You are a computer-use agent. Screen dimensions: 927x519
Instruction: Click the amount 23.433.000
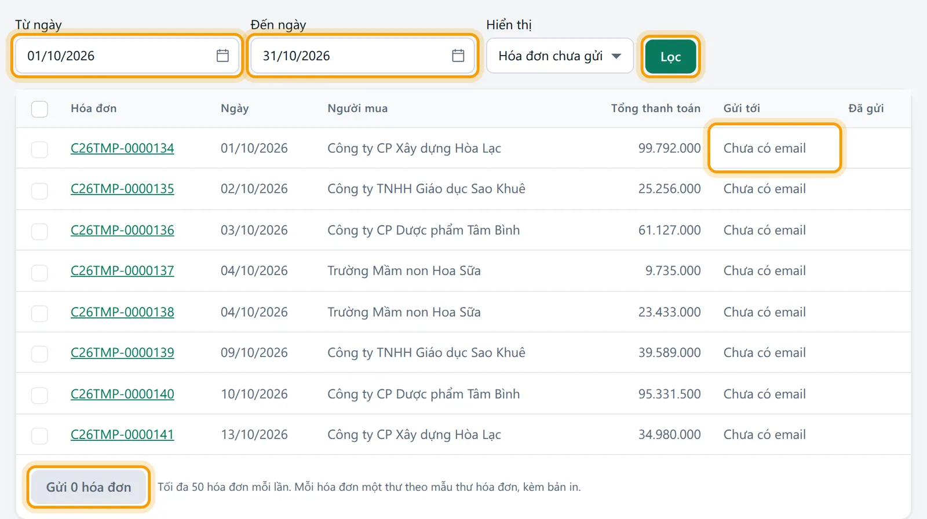click(x=670, y=312)
